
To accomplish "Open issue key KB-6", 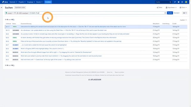I will click(x=7, y=49).
